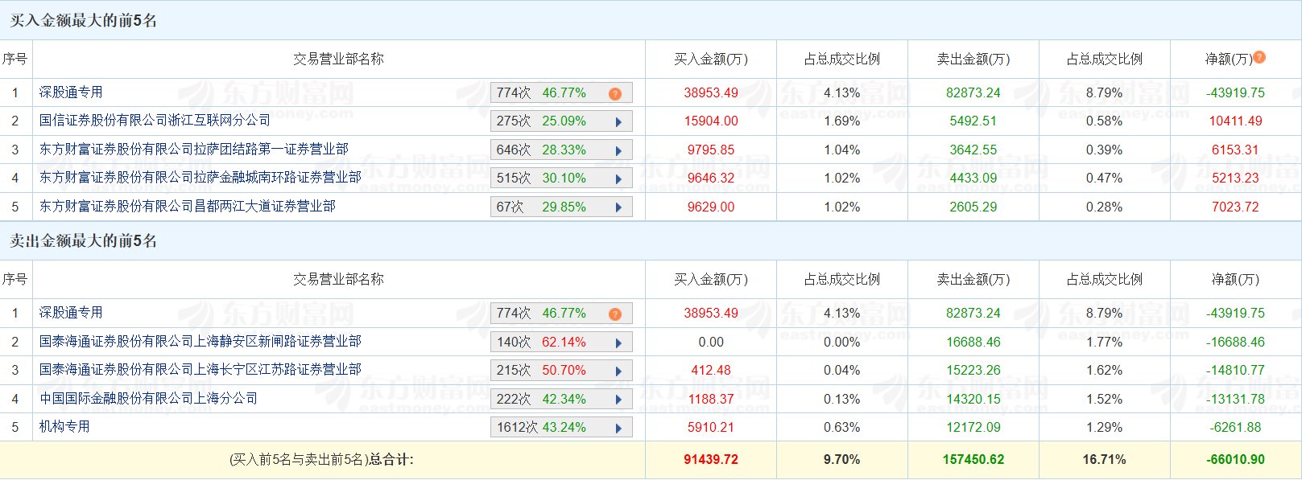1302x480 pixels.
Task: Expand arrow for 拉萨金融城南环路证券营业部 row
Action: pos(618,178)
